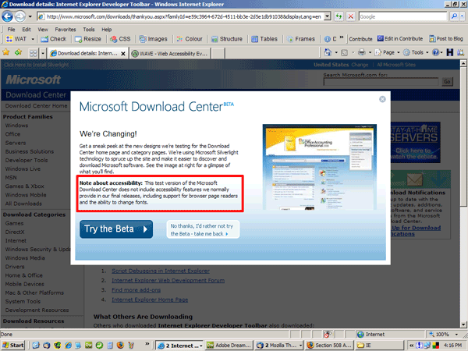Switch to WAVE Web Accessibility tab

pos(169,54)
